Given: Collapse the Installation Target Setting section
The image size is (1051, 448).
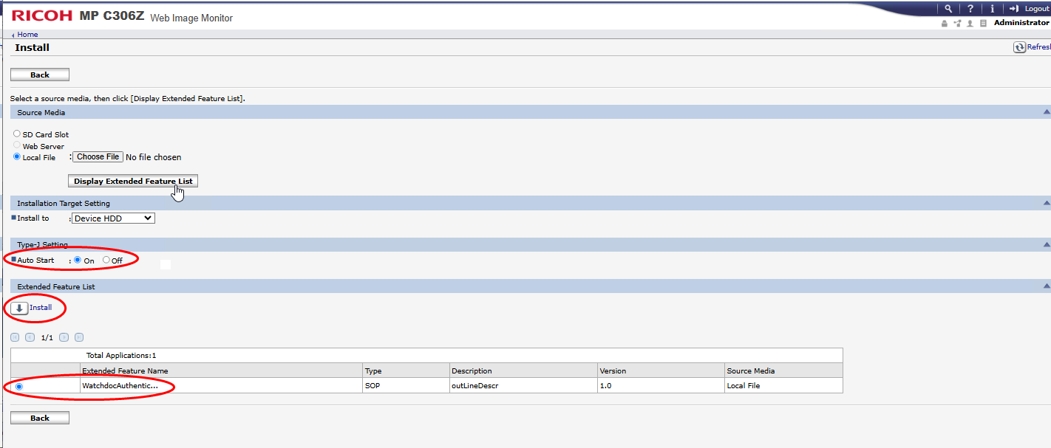Looking at the screenshot, I should point(1046,203).
